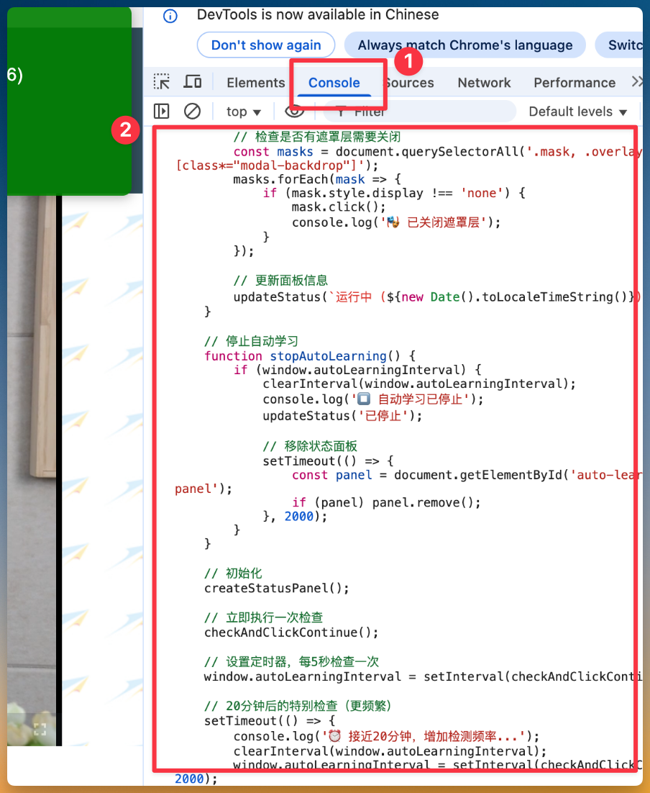The height and width of the screenshot is (793, 650).
Task: Click 'Always match Chrome's language' button
Action: [464, 45]
